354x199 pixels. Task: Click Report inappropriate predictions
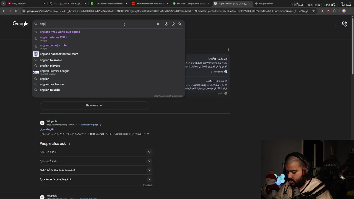pyautogui.click(x=168, y=96)
